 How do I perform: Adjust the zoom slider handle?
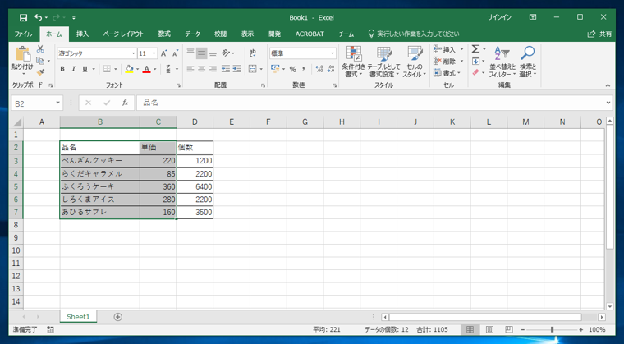pos(552,330)
